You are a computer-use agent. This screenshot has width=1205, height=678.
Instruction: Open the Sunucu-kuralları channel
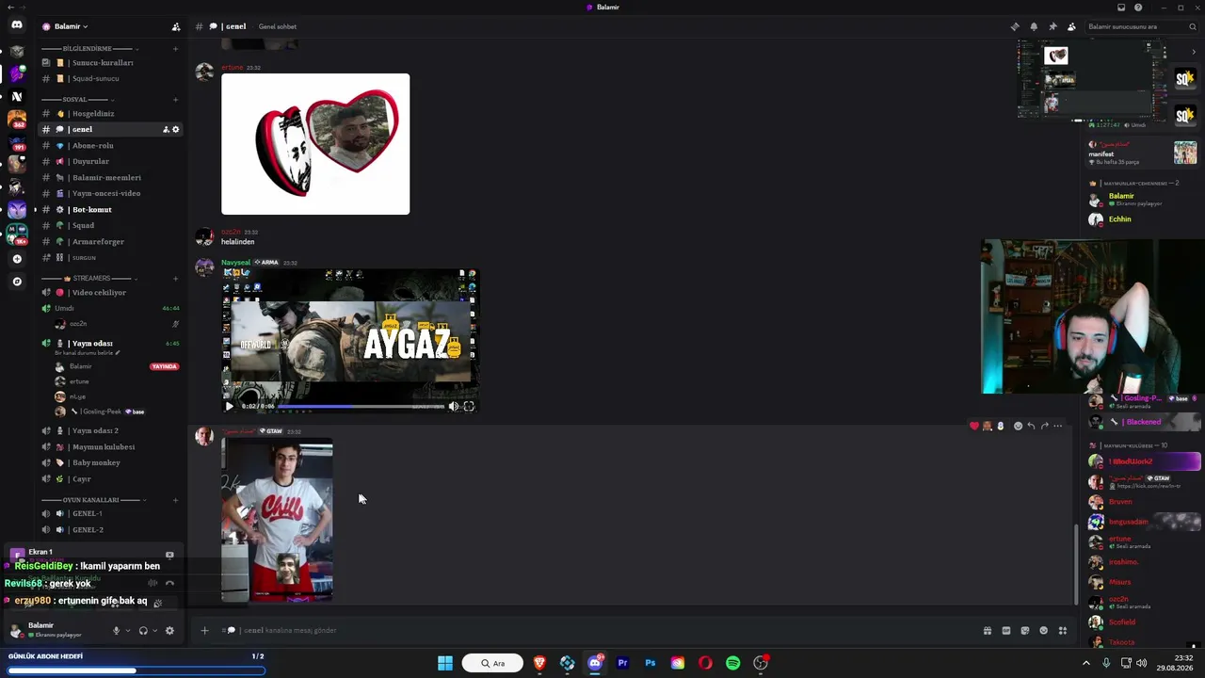click(112, 62)
